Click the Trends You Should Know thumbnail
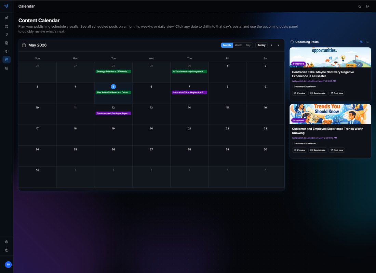This screenshot has height=273, width=376. (330, 114)
